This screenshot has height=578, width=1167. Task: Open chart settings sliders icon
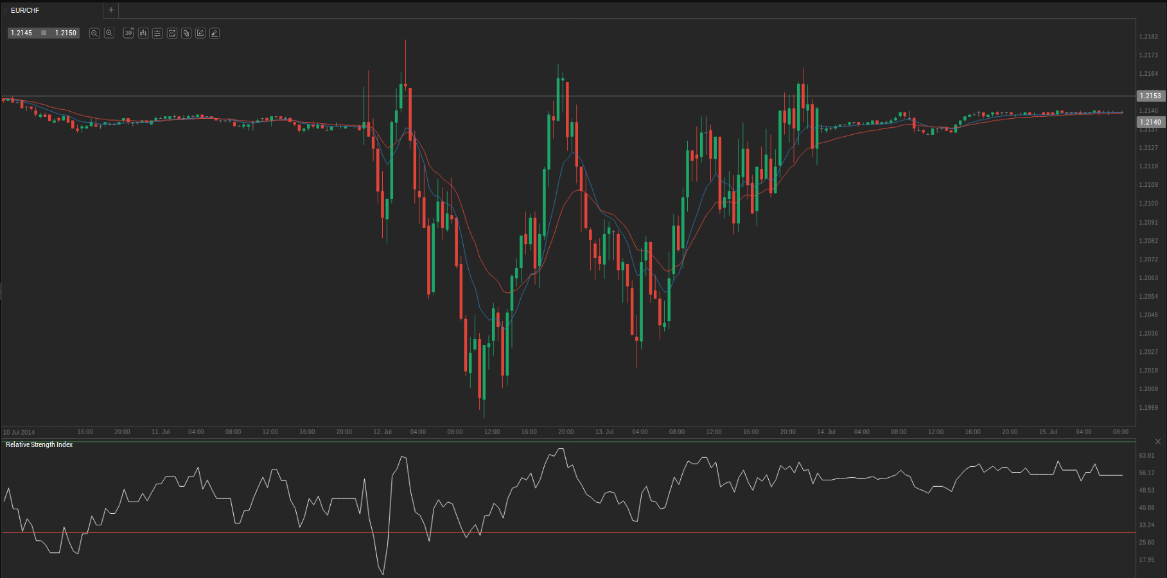(x=157, y=33)
